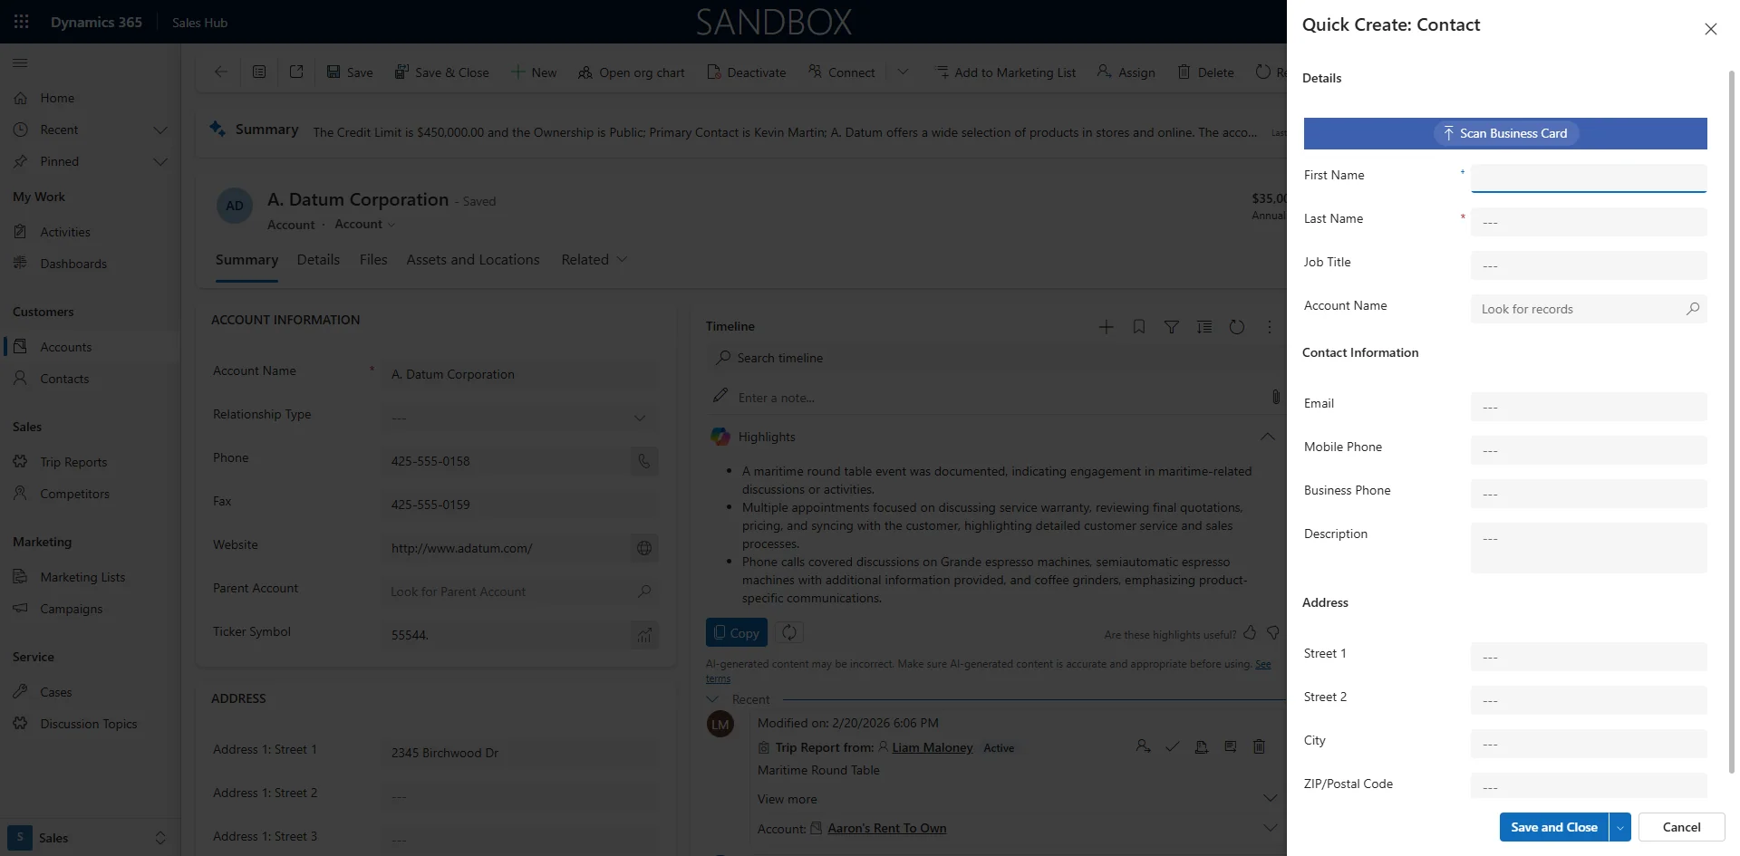
Task: Give thumbs down to AI highlights
Action: tap(1272, 633)
